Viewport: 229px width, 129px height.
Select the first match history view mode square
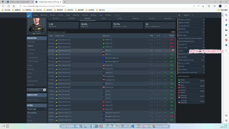coord(171,32)
